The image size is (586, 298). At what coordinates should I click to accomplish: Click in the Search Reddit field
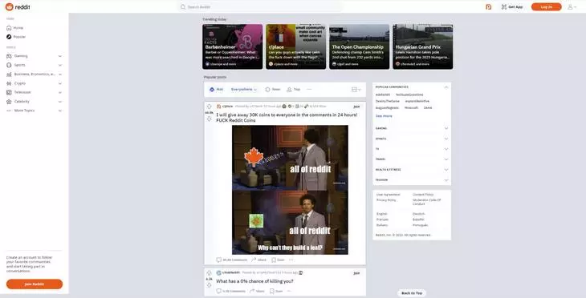260,6
